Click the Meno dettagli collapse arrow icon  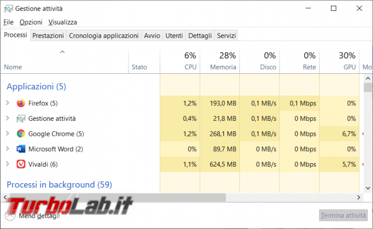pos(10,215)
